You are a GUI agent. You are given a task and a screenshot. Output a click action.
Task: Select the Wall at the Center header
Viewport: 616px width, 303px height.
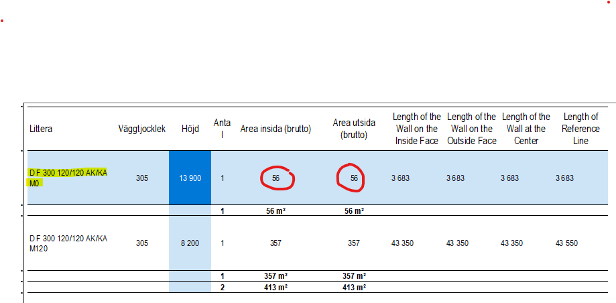tap(526, 129)
